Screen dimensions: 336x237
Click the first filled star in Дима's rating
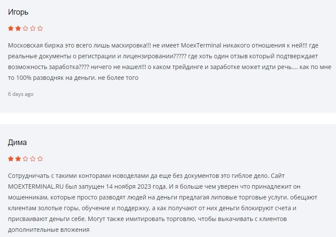pos(11,159)
